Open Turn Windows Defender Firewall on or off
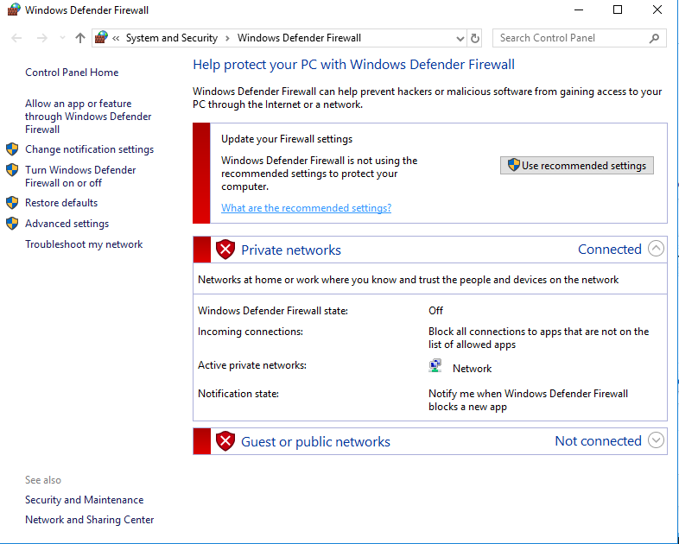The height and width of the screenshot is (544, 679). pyautogui.click(x=80, y=176)
